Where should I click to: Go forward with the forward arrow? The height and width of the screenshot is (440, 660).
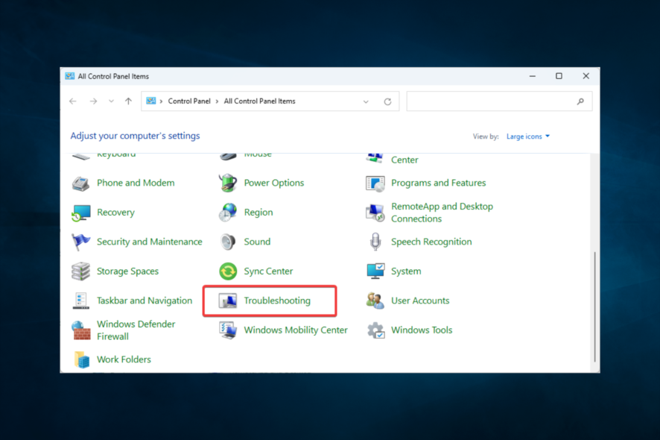[x=93, y=101]
